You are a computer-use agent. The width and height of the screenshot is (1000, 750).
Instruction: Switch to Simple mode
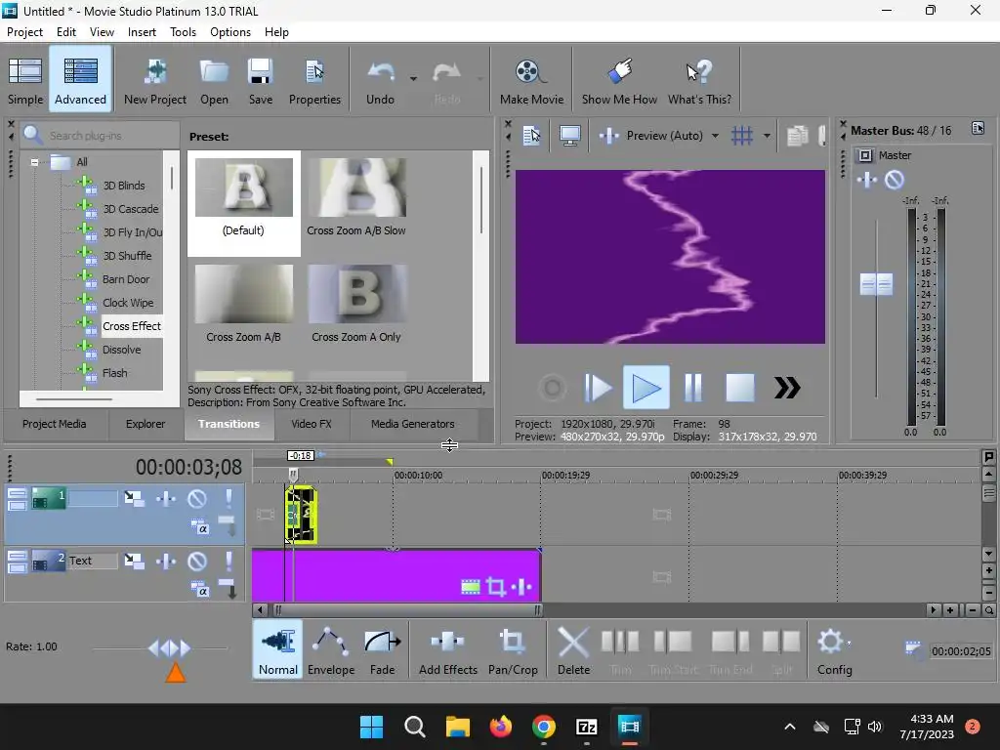25,80
